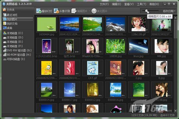The width and height of the screenshot is (179, 119).
Task: Click the thumbnail size slider handle
Action: click(146, 11)
